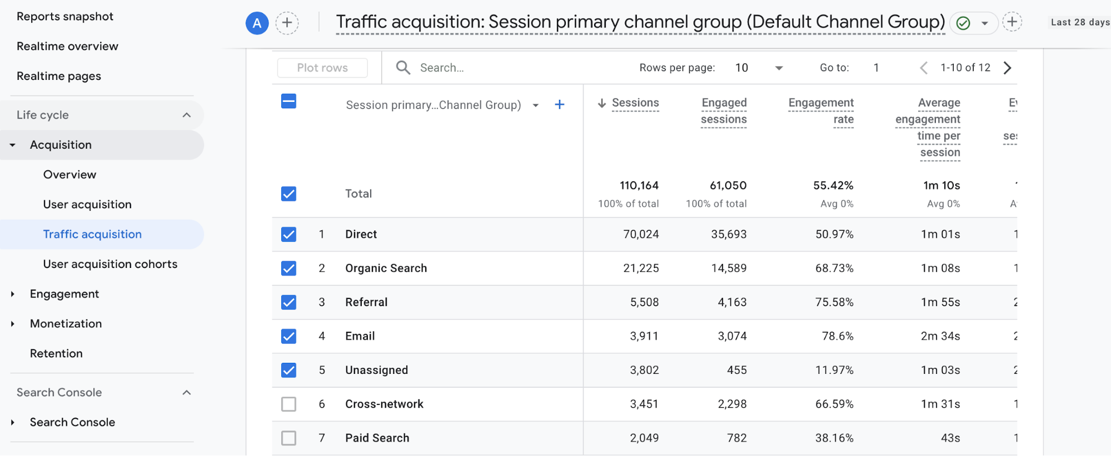Open the User acquisition report

87,205
